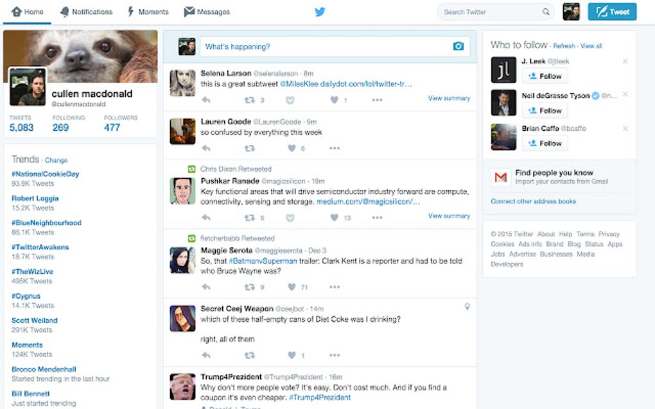This screenshot has width=655, height=409.
Task: Open more options on Pushkar Ranade's tweet
Action: pos(377,217)
